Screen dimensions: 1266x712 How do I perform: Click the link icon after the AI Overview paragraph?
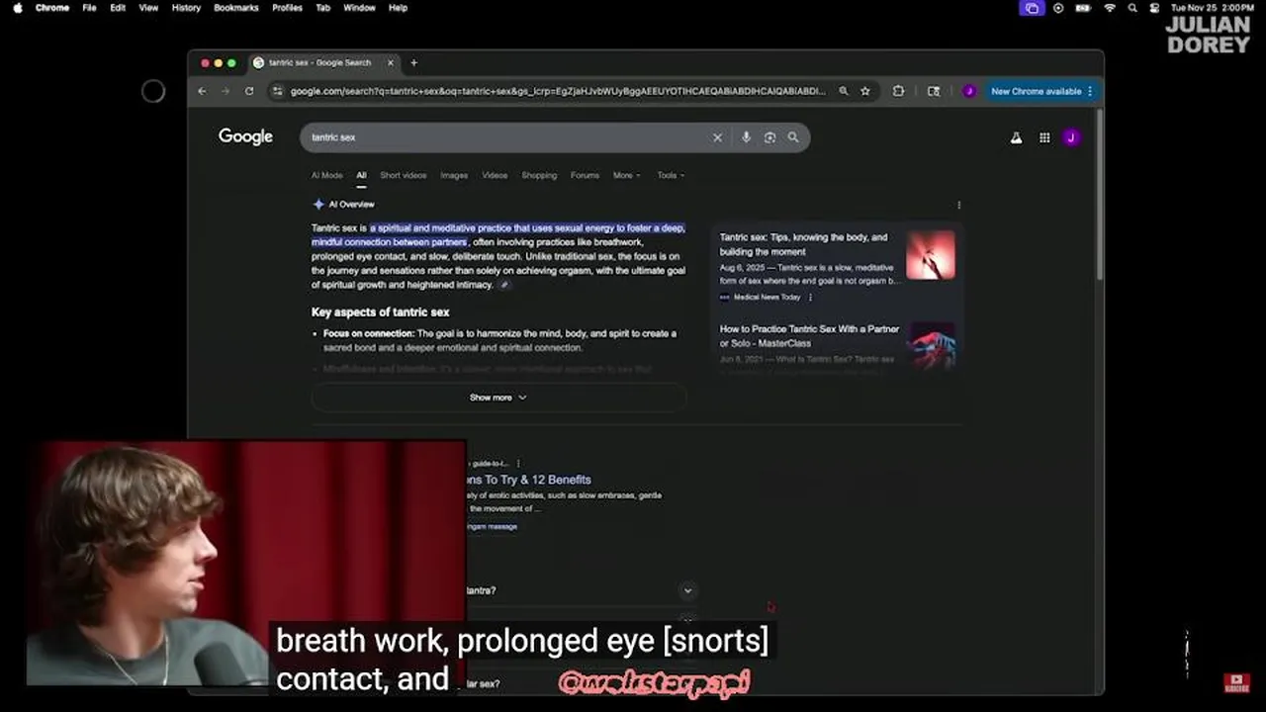[x=504, y=285]
